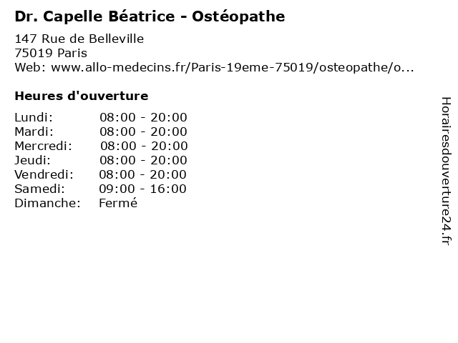Select the Mercredi day label
The width and height of the screenshot is (458, 343).
pos(43,146)
